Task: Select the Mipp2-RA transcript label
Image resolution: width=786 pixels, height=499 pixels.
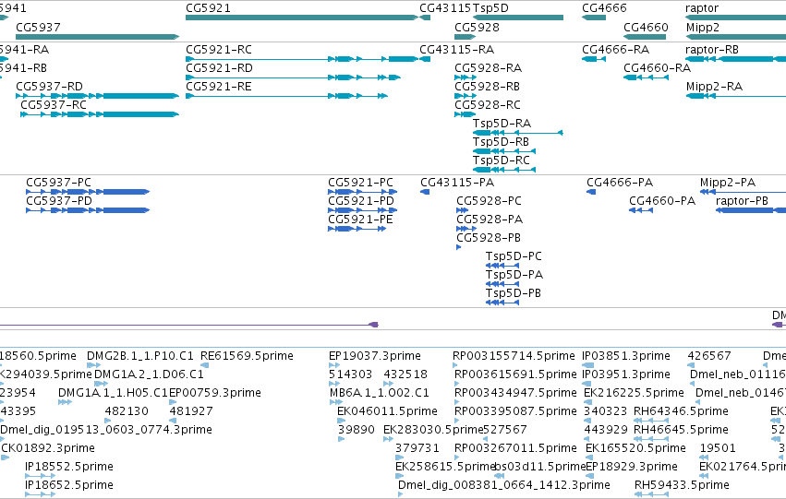Action: 714,87
